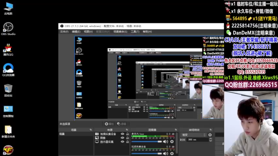
Task: Hide the 视频采集设备 source via eye icon
Action: coord(122,134)
